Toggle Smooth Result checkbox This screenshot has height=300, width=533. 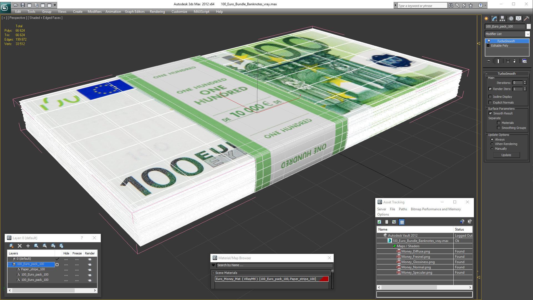click(490, 113)
